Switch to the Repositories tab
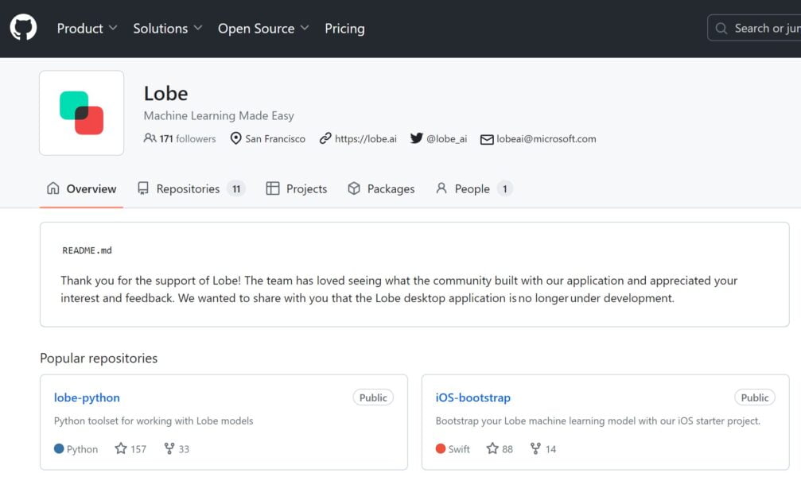The height and width of the screenshot is (477, 801). (192, 189)
